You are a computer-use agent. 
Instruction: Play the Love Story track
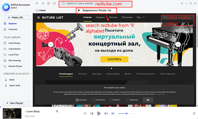coord(99,113)
